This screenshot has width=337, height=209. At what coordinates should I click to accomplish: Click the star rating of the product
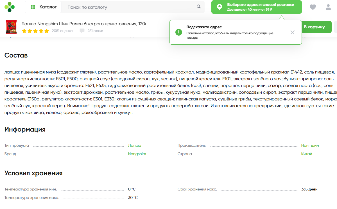pyautogui.click(x=35, y=31)
